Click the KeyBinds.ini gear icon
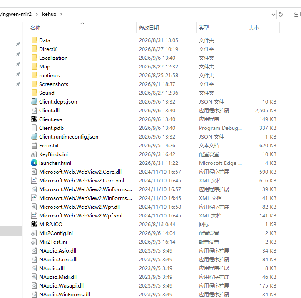The width and height of the screenshot is (301, 298). (34, 154)
